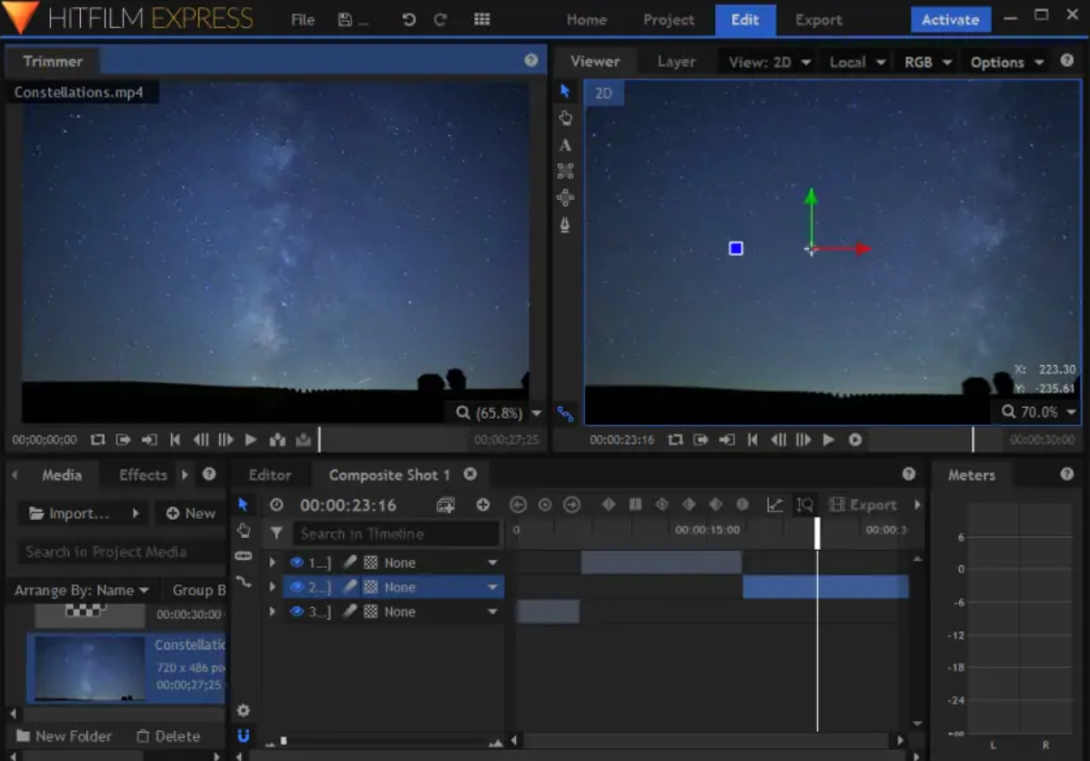The width and height of the screenshot is (1090, 761).
Task: Click the Redo arrow in title bar
Action: pyautogui.click(x=440, y=19)
